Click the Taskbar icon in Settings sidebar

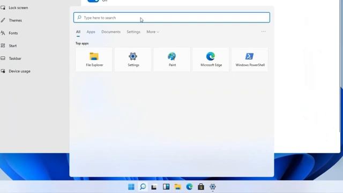point(3,58)
